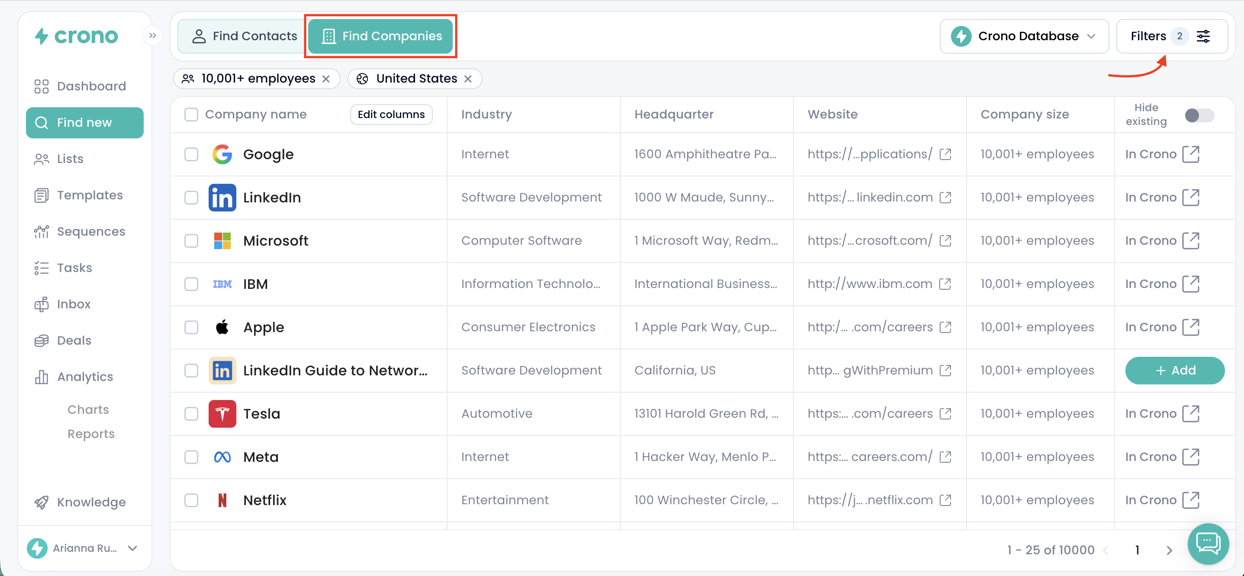The width and height of the screenshot is (1244, 576).
Task: Open LinkedIn website external link icon
Action: click(945, 197)
